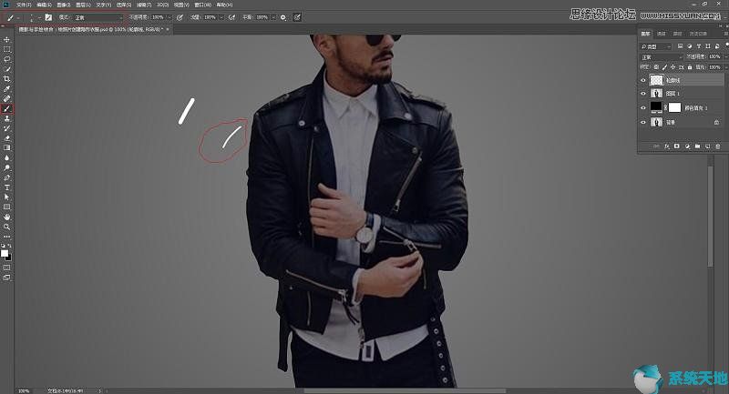Open the brush size preset picker

tap(34, 17)
